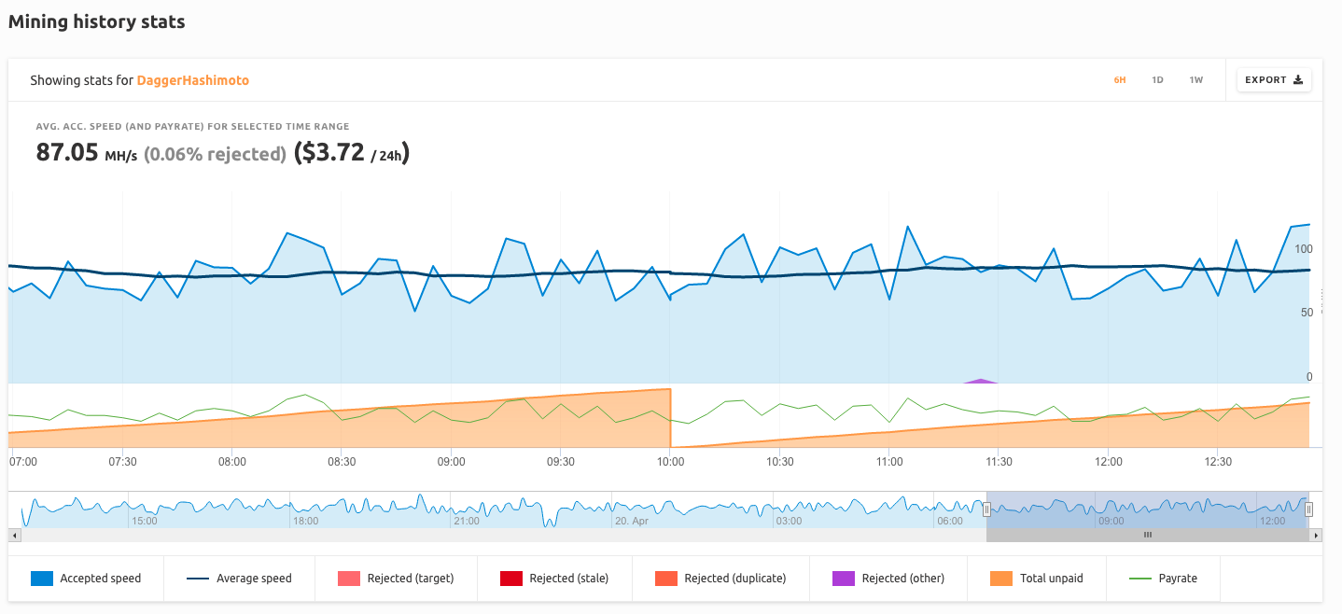Click the horizontal scrollbar thumb grip
This screenshot has height=614, width=1342.
1148,536
